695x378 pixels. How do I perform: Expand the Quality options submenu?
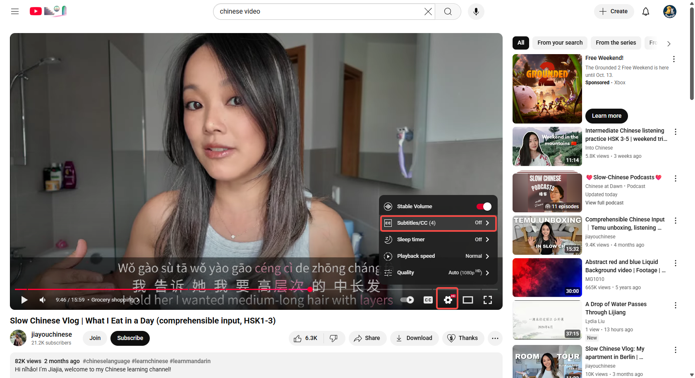click(x=438, y=273)
